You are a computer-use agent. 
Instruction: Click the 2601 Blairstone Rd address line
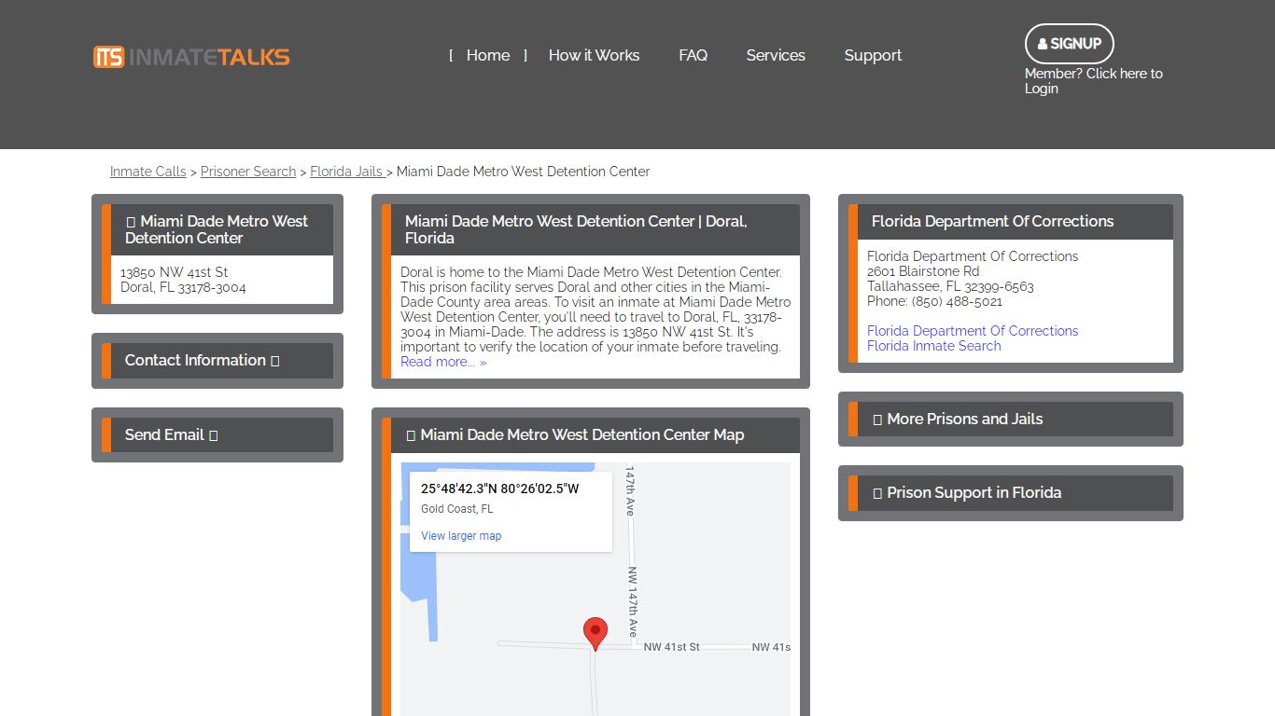[x=923, y=271]
